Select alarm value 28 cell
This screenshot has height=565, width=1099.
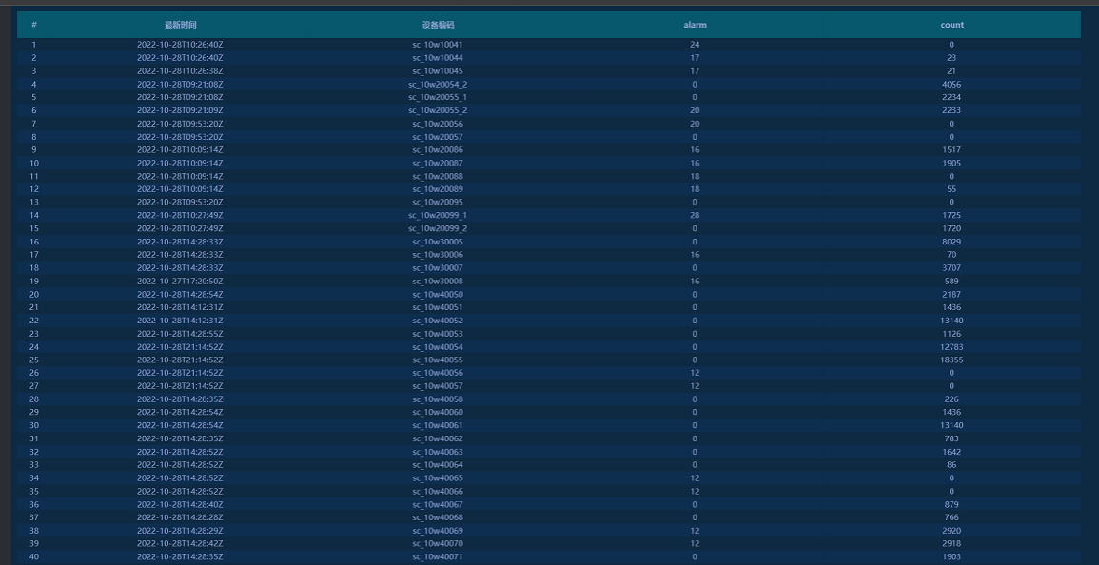coord(695,216)
